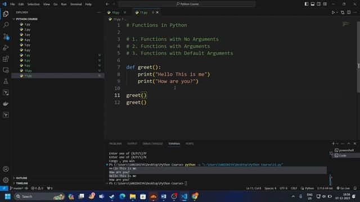Switch to the PORTS panel tab
This screenshot has width=360, height=202.
click(x=190, y=144)
